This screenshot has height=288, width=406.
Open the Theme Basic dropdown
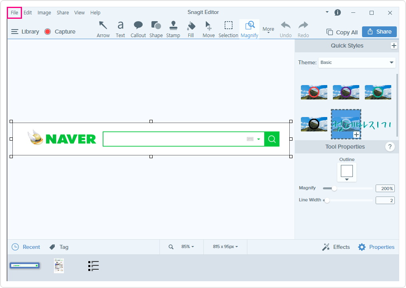(357, 63)
